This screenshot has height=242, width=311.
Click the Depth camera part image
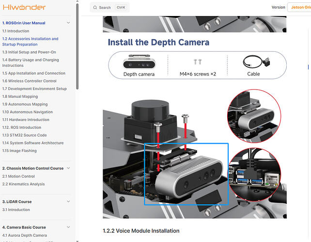click(x=139, y=62)
